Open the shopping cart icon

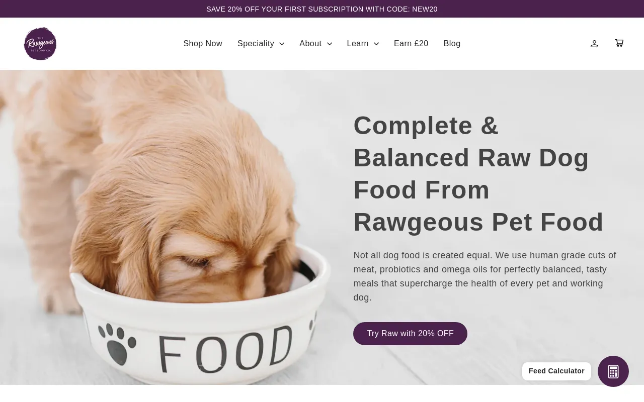(x=619, y=43)
